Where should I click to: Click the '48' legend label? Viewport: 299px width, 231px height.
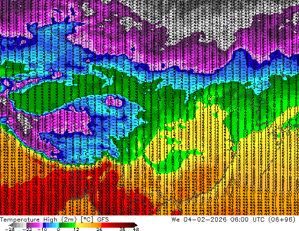coord(136,229)
